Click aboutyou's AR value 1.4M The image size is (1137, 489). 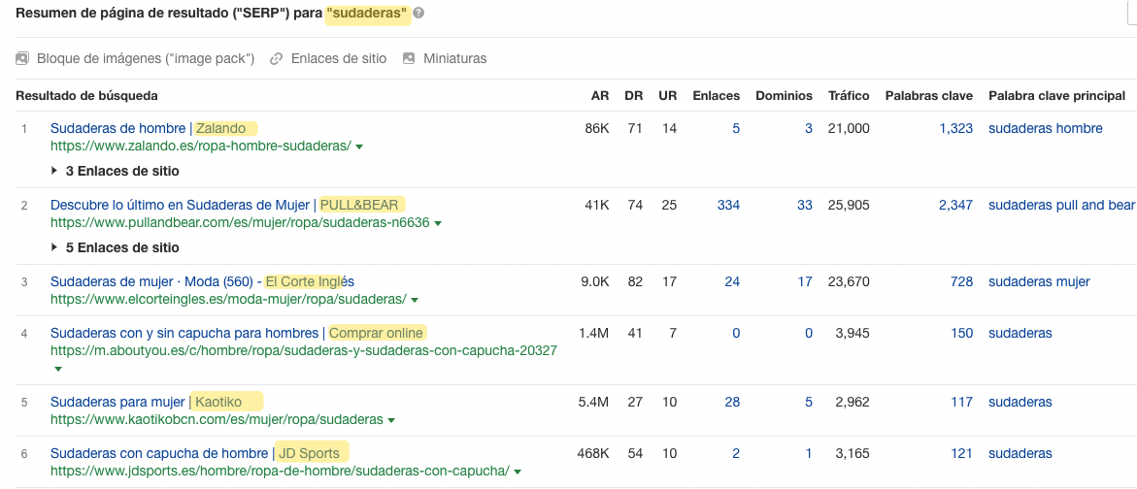point(594,333)
